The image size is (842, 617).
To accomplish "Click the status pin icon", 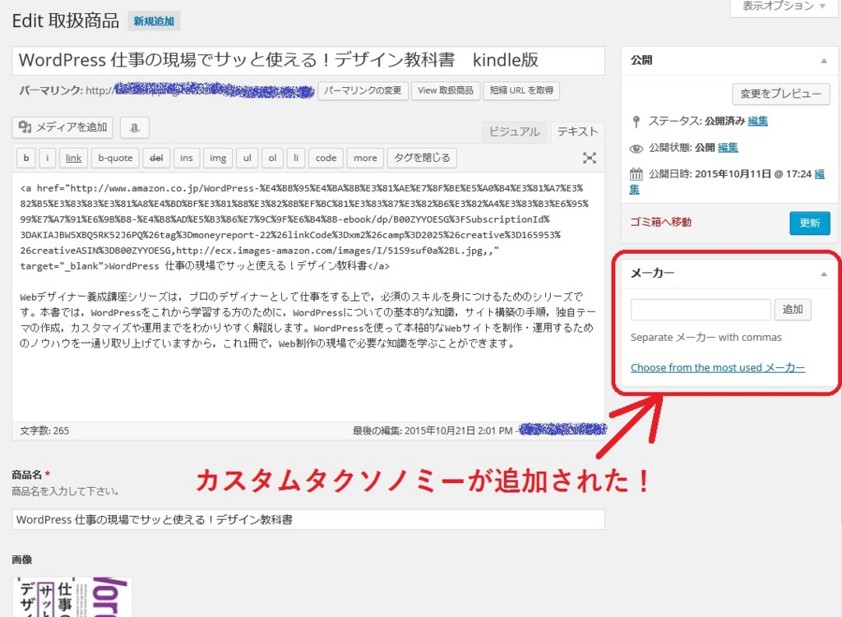I will (x=636, y=122).
